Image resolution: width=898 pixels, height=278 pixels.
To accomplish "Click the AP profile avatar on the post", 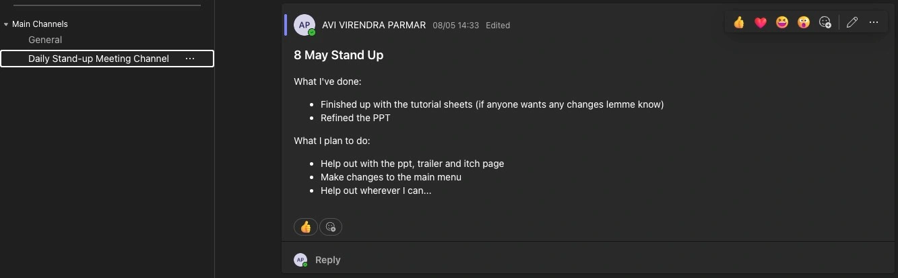I will pyautogui.click(x=304, y=25).
